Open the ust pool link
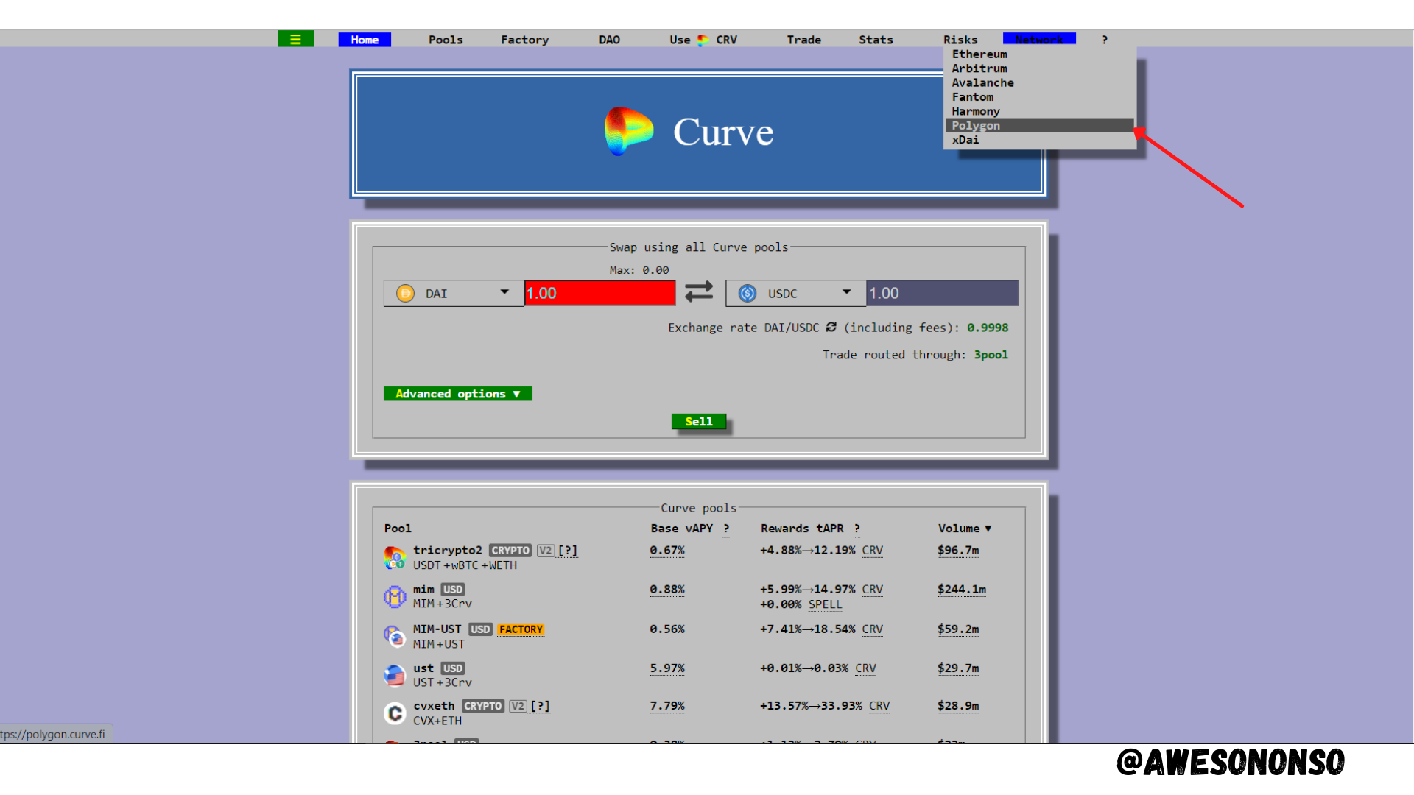 pyautogui.click(x=423, y=668)
